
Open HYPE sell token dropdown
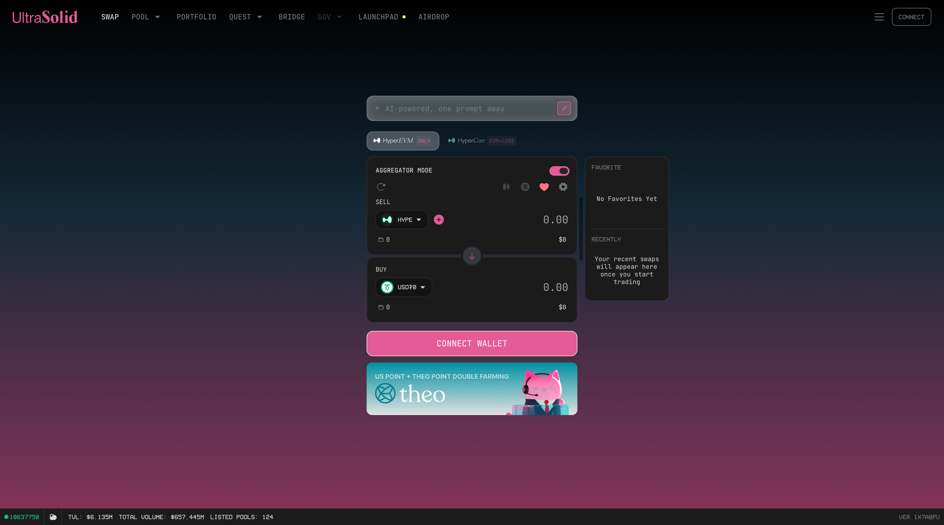click(x=402, y=220)
